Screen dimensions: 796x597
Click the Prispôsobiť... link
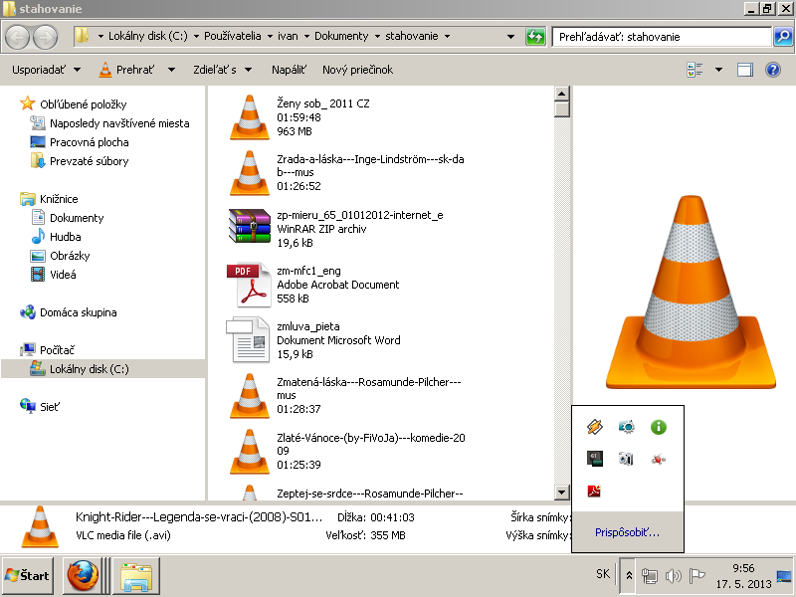(x=627, y=532)
